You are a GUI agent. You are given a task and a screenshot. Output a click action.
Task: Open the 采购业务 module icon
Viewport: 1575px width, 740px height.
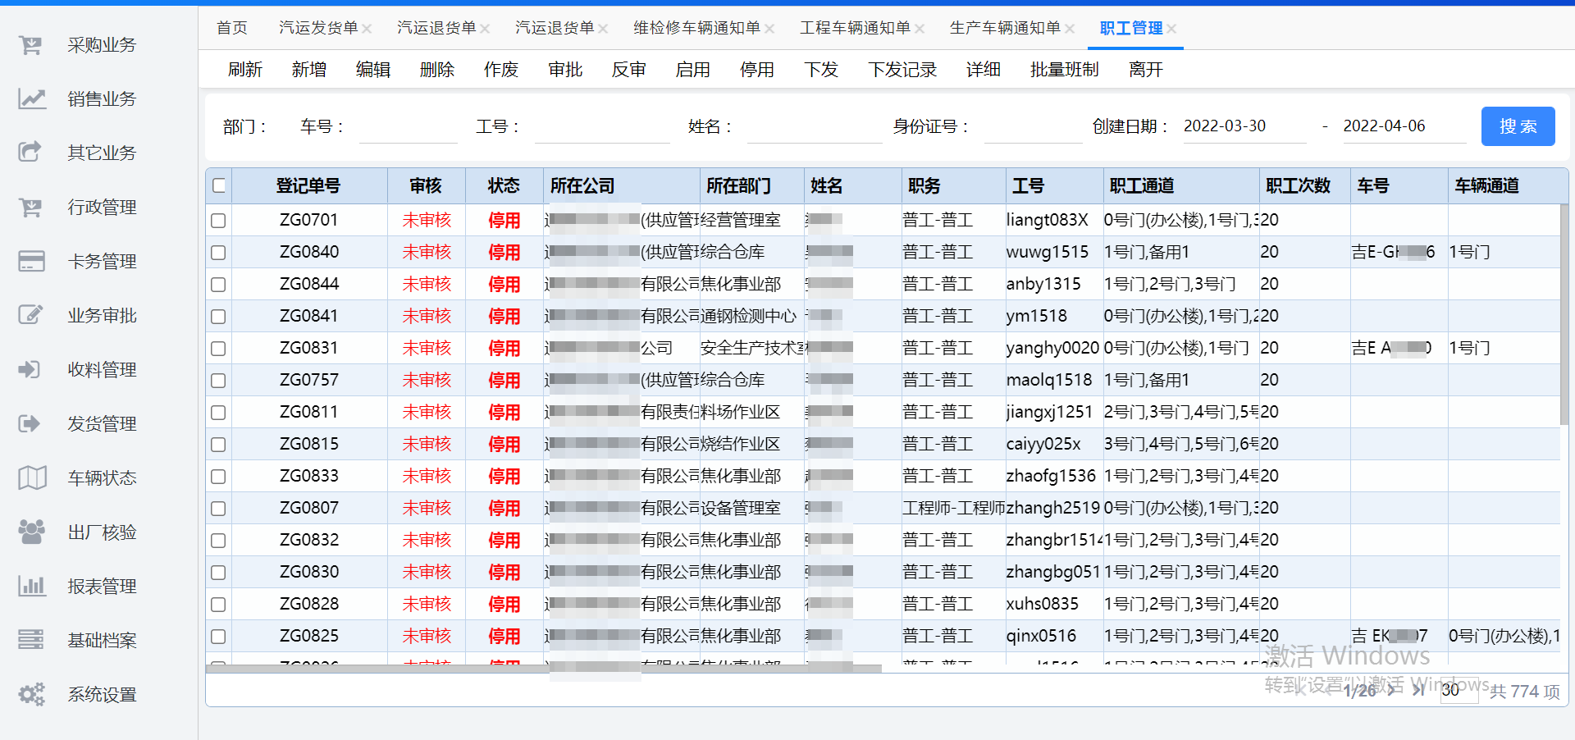pos(30,45)
